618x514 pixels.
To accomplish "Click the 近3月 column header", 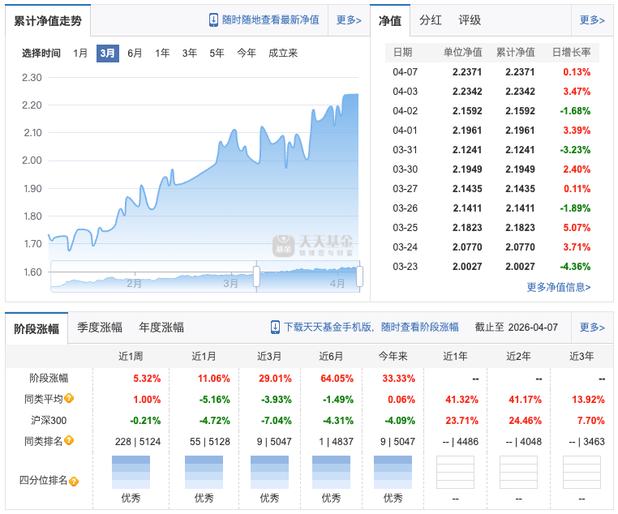I will coord(269,357).
